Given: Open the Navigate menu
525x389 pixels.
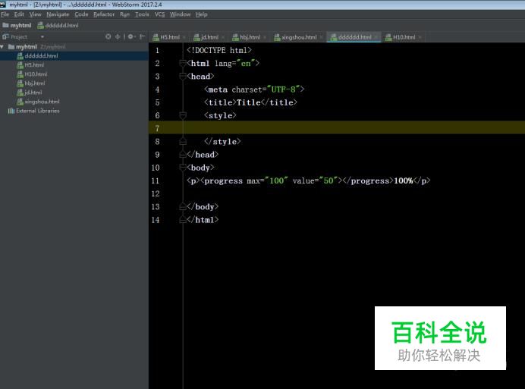Looking at the screenshot, I should point(58,14).
